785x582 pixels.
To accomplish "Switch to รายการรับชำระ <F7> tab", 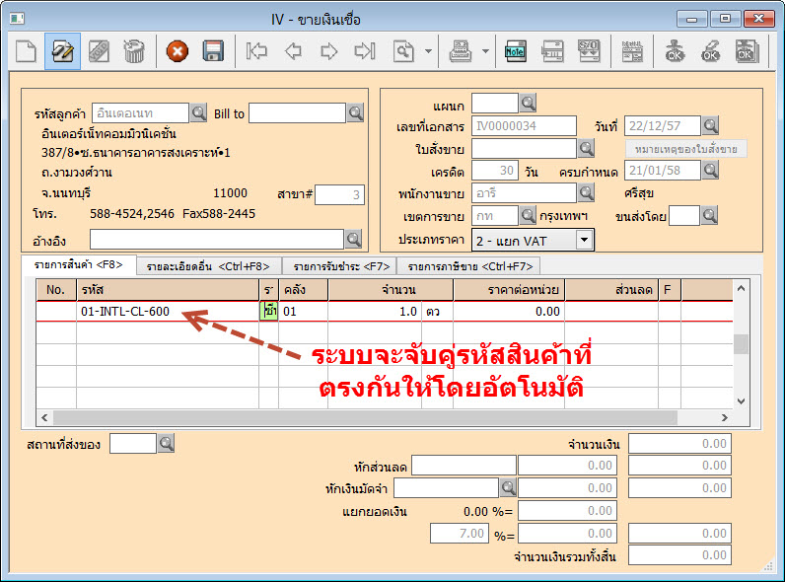I will pyautogui.click(x=341, y=266).
